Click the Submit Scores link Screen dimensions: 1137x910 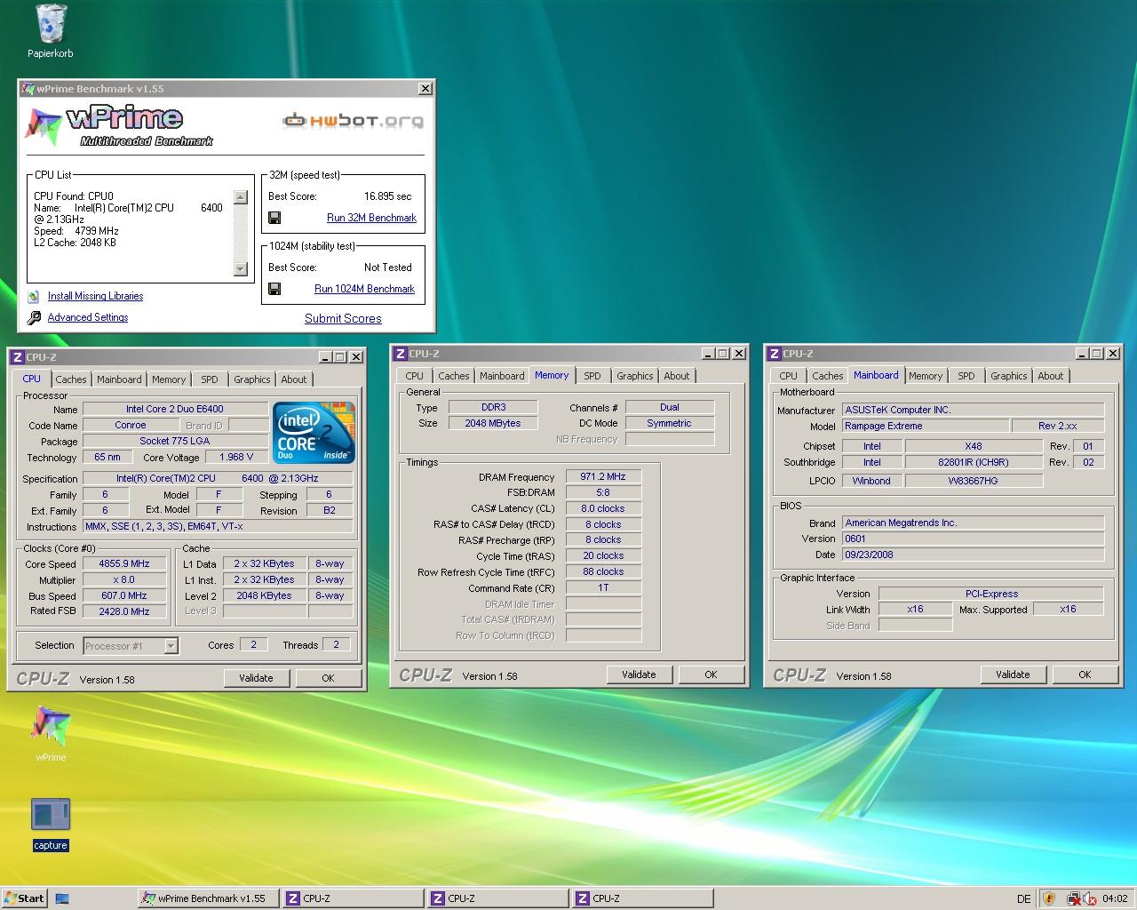343,318
